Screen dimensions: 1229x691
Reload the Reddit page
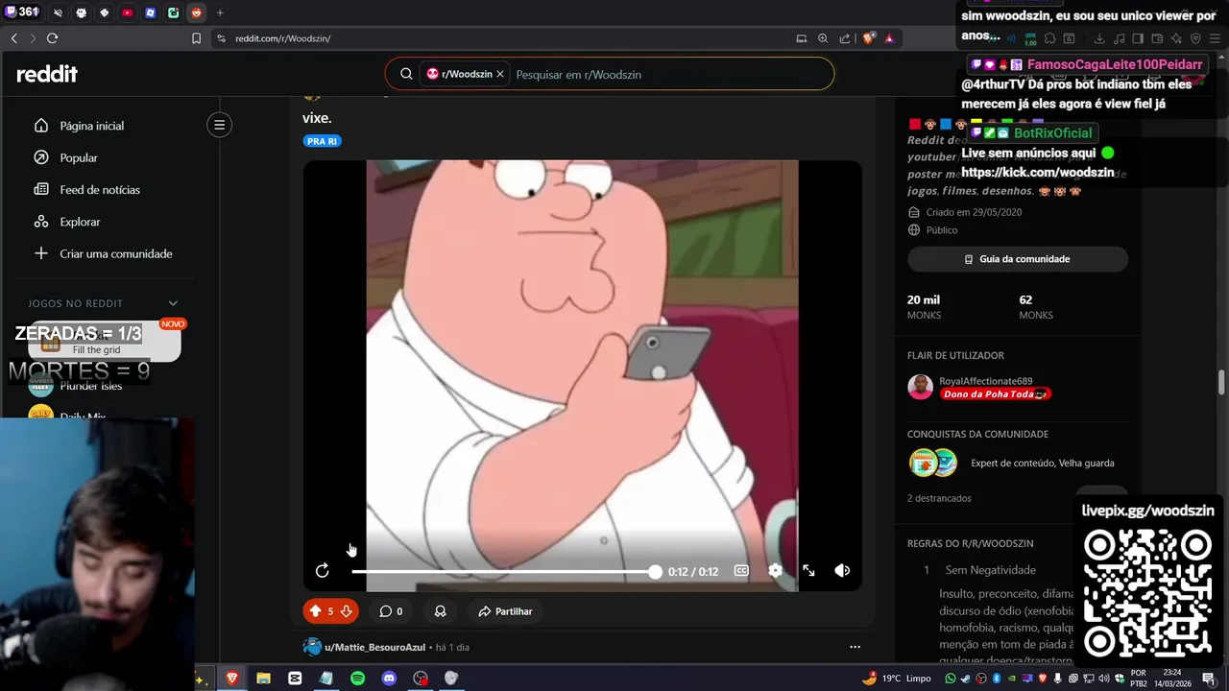52,38
